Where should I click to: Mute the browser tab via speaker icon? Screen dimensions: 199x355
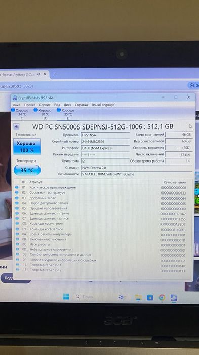[38, 74]
